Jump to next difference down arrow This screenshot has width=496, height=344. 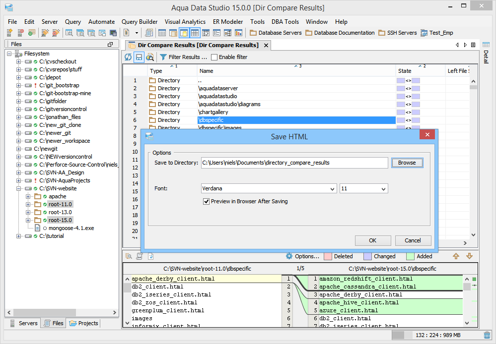469,256
